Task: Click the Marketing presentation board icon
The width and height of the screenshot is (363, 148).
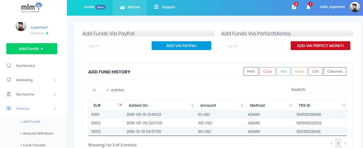Action: (x=9, y=80)
